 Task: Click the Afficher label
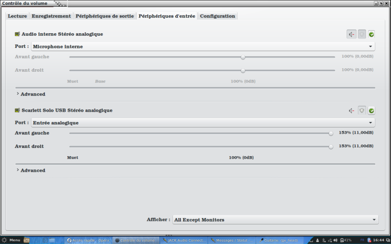pos(158,220)
